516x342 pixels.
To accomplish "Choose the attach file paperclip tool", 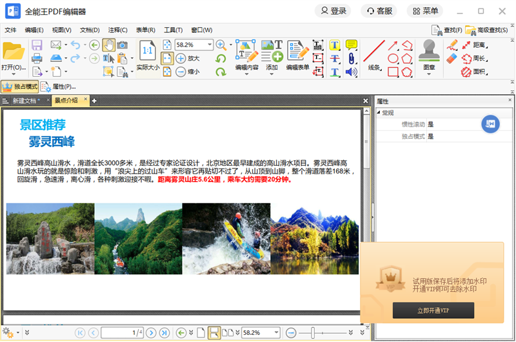I will 352,59.
